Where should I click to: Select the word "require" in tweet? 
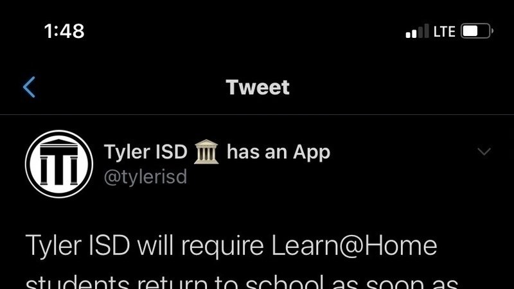point(222,247)
